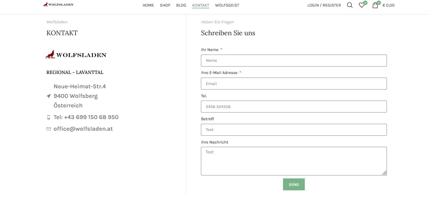Image resolution: width=429 pixels, height=199 pixels.
Task: Select the WOLFSGEIST menu item
Action: coord(227,5)
